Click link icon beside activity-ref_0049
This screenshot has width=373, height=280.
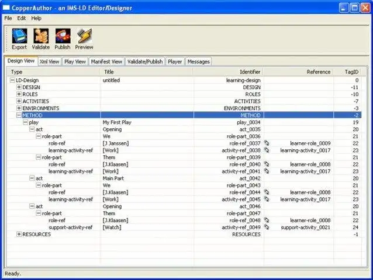click(x=267, y=227)
